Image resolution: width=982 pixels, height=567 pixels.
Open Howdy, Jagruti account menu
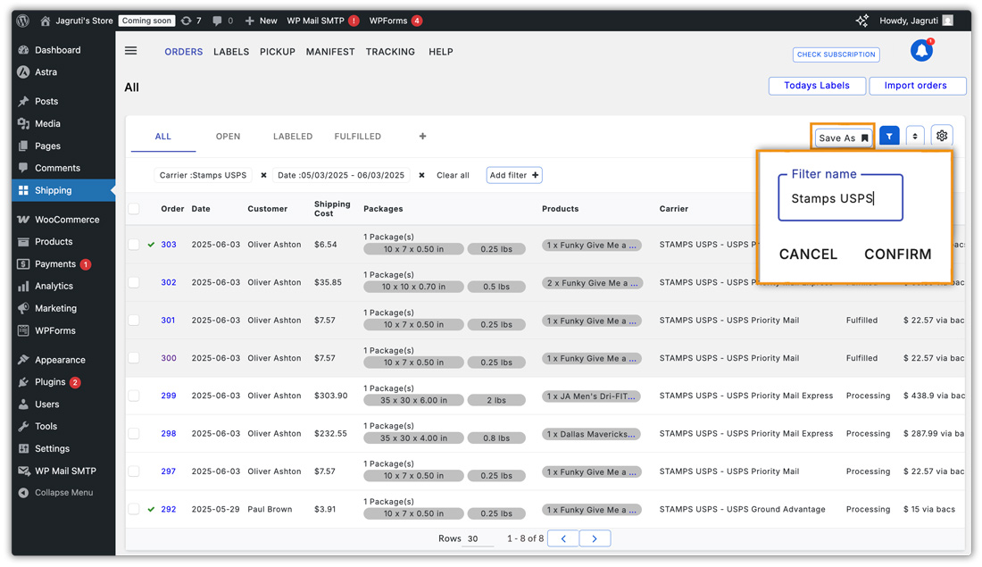916,21
